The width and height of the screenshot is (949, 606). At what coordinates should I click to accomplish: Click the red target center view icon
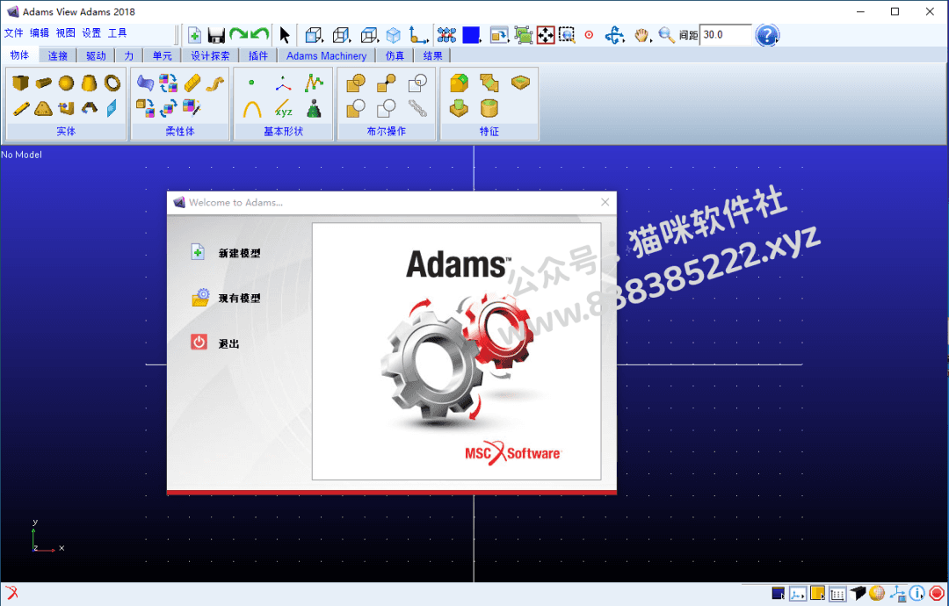pyautogui.click(x=589, y=35)
